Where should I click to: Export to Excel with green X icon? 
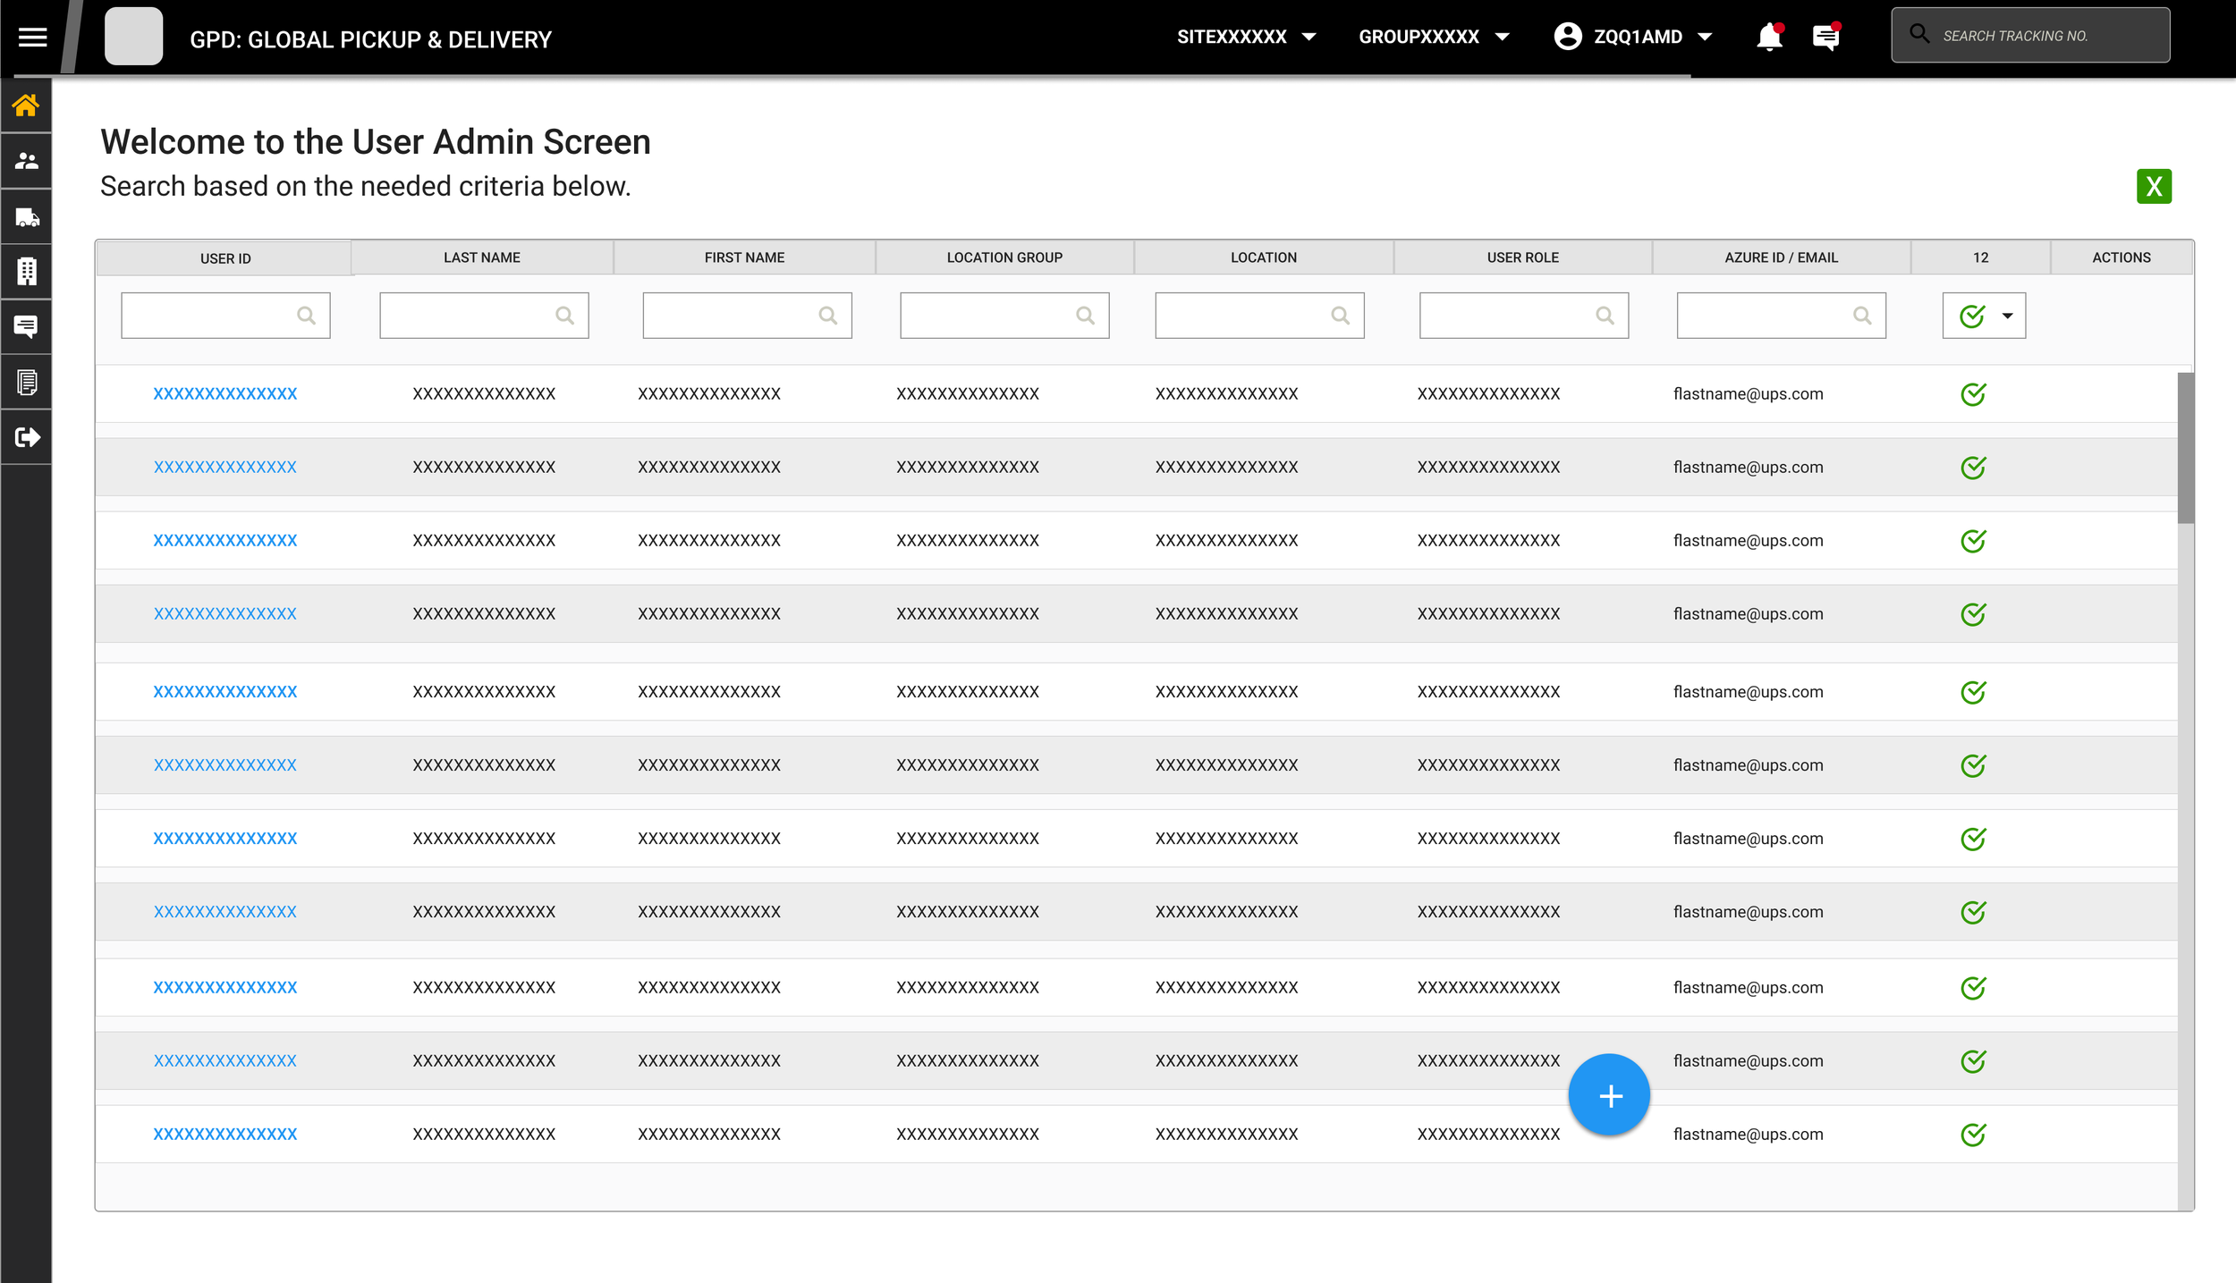coord(2153,186)
